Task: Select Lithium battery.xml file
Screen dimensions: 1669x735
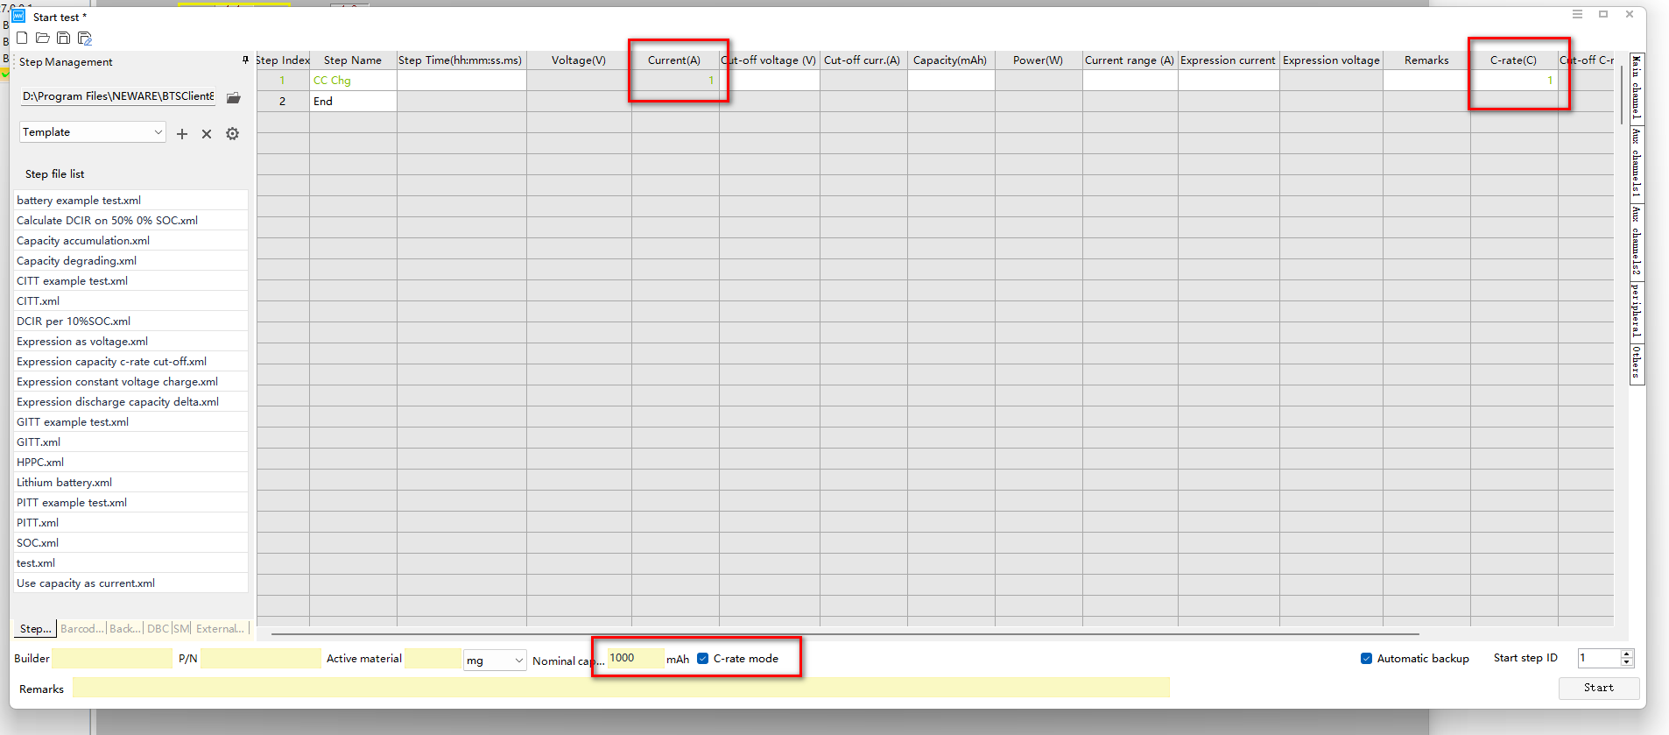Action: [x=130, y=483]
